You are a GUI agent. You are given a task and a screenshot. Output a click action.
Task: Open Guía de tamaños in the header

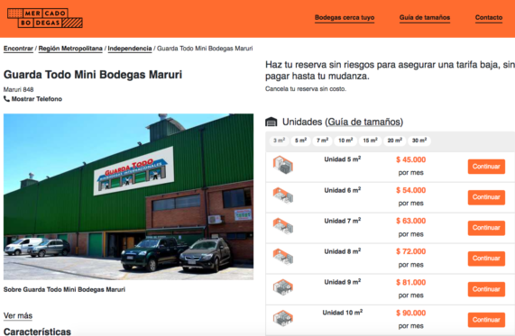click(x=425, y=17)
